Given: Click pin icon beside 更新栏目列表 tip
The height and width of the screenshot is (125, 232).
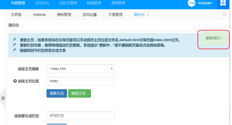Looking at the screenshot, I should pyautogui.click(x=14, y=45).
